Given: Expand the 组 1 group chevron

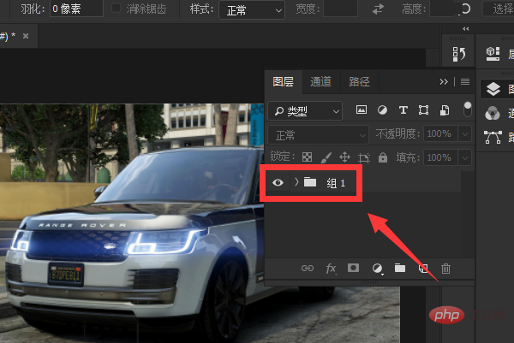Looking at the screenshot, I should (296, 181).
